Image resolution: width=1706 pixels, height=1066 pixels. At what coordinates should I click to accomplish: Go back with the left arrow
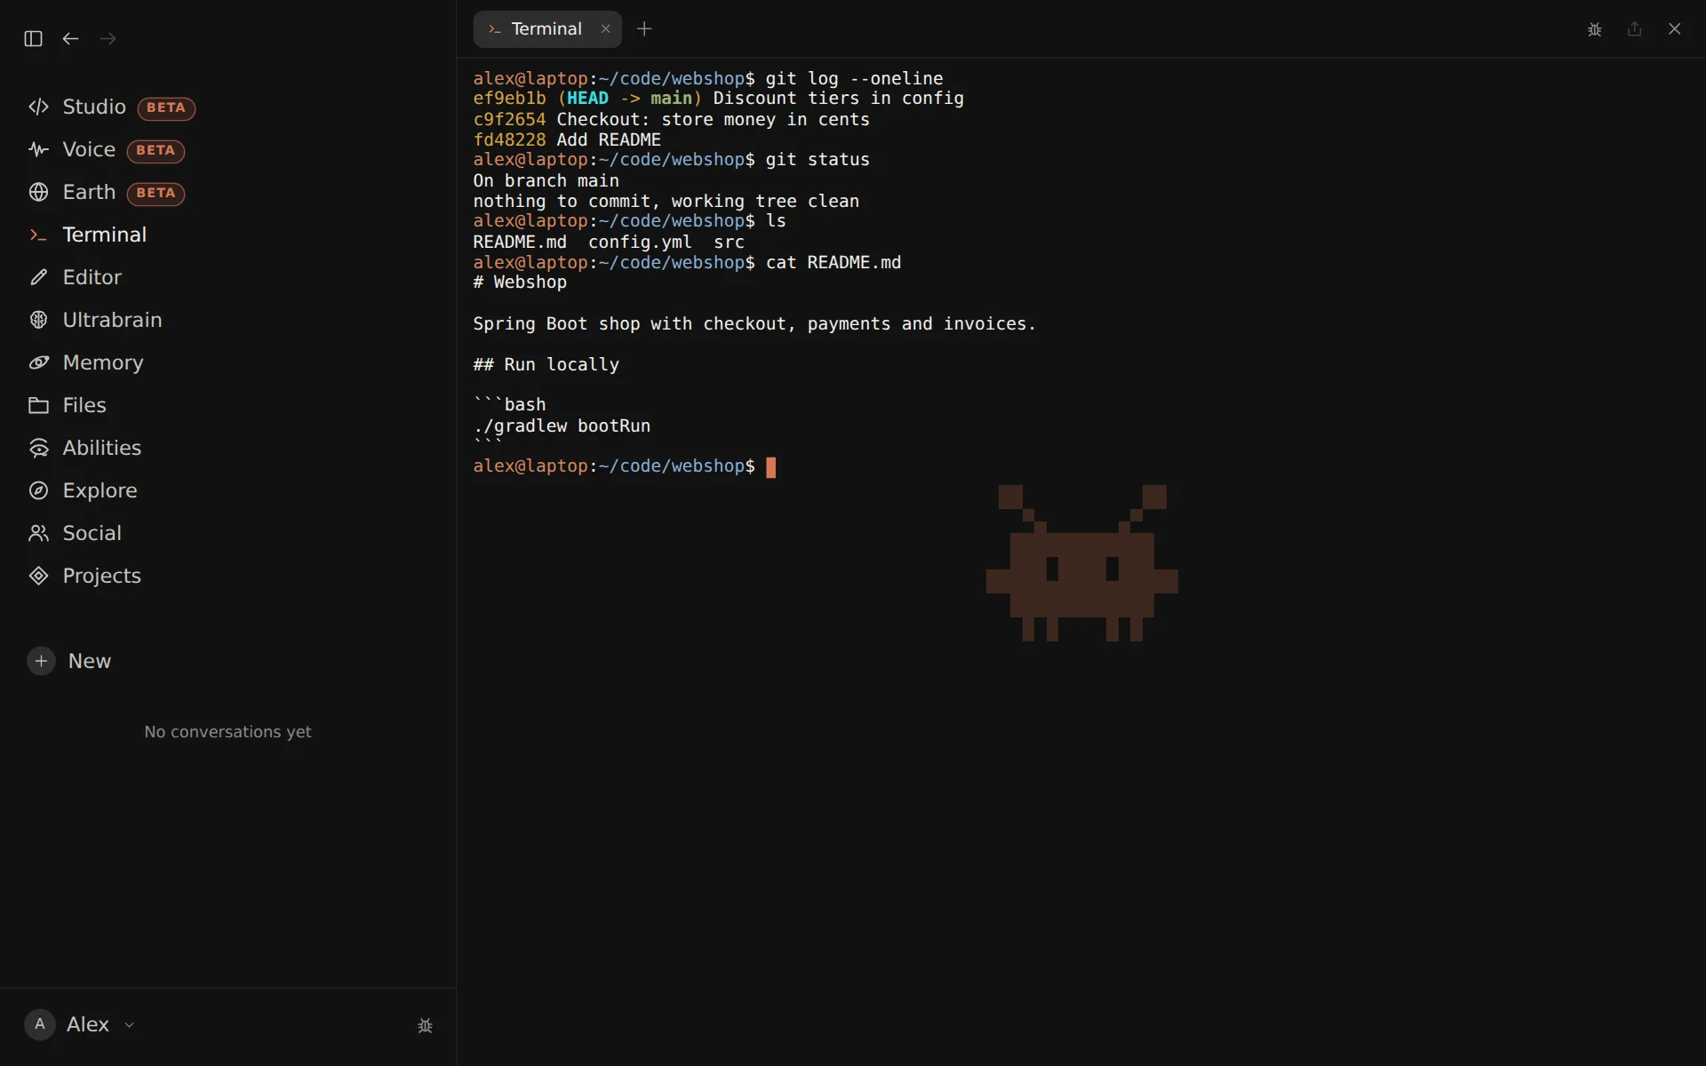(x=70, y=38)
